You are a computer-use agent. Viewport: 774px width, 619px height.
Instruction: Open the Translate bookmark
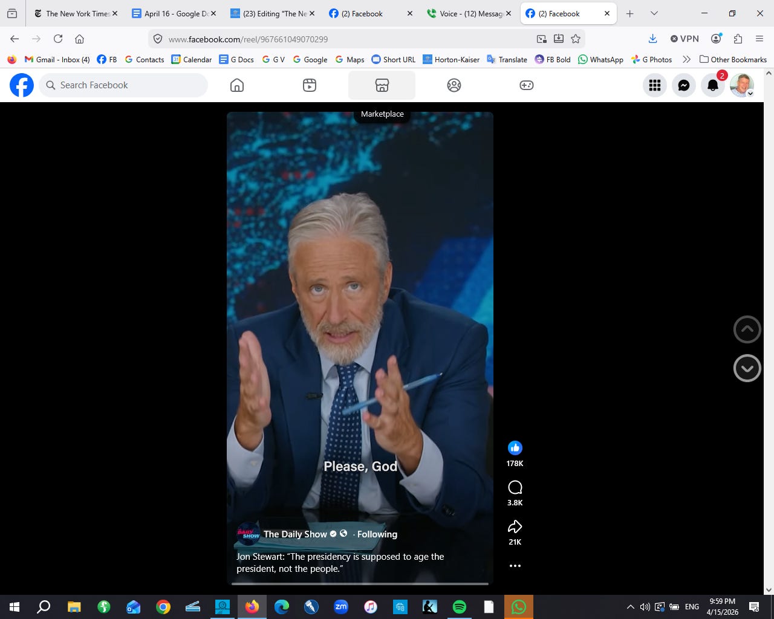pos(507,59)
